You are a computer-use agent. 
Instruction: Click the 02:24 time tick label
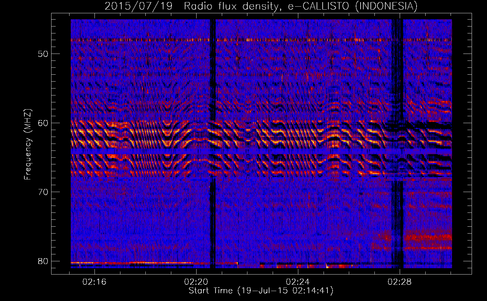pyautogui.click(x=298, y=282)
